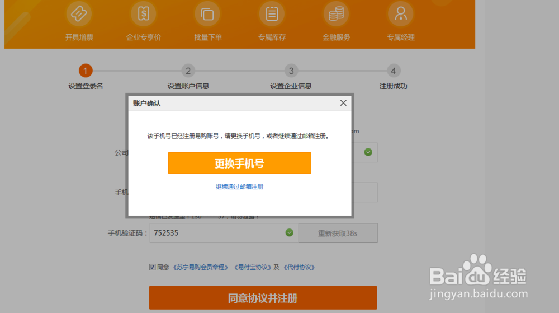Click the 专属经理 label text
Screen dimensions: 559x313
401,38
